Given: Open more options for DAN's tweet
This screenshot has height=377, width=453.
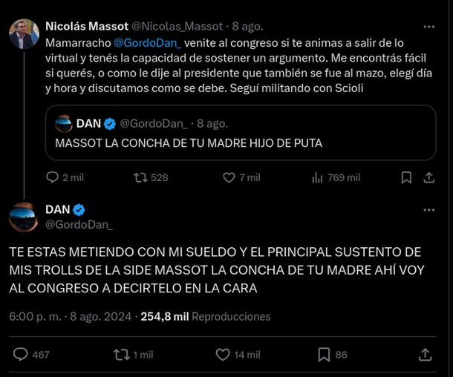Looking at the screenshot, I should tap(428, 210).
